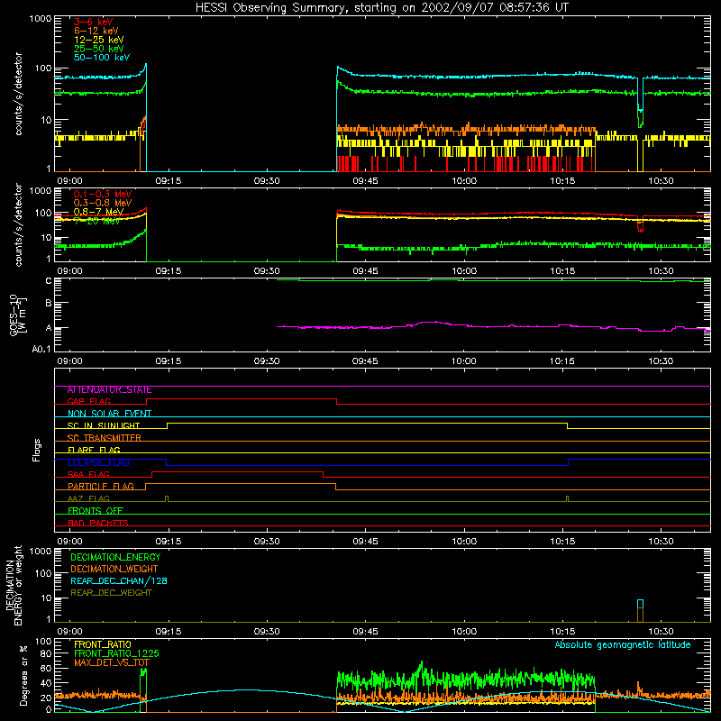Click the orange '0.3-0.8 MeV' legend entry

click(x=103, y=203)
